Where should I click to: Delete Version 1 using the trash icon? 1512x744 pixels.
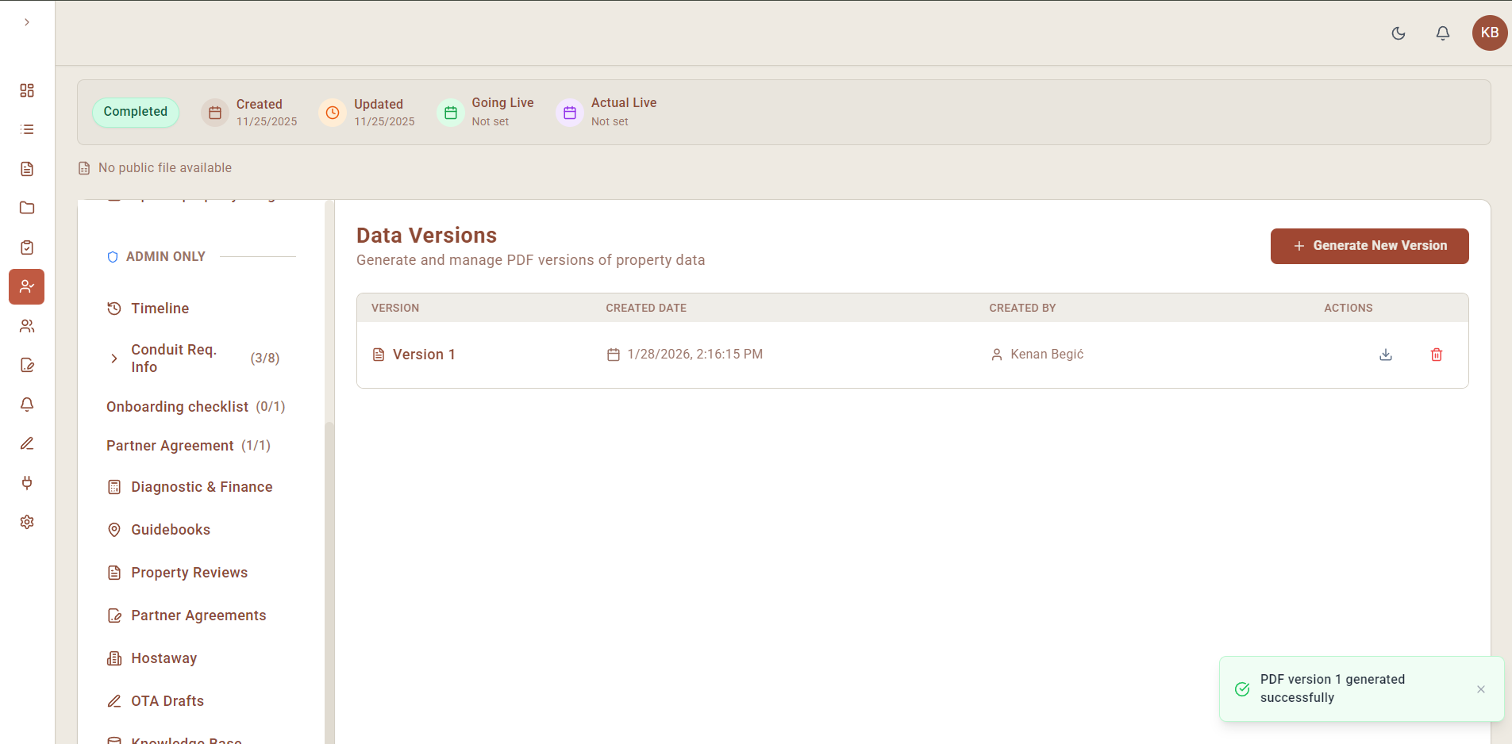1437,355
